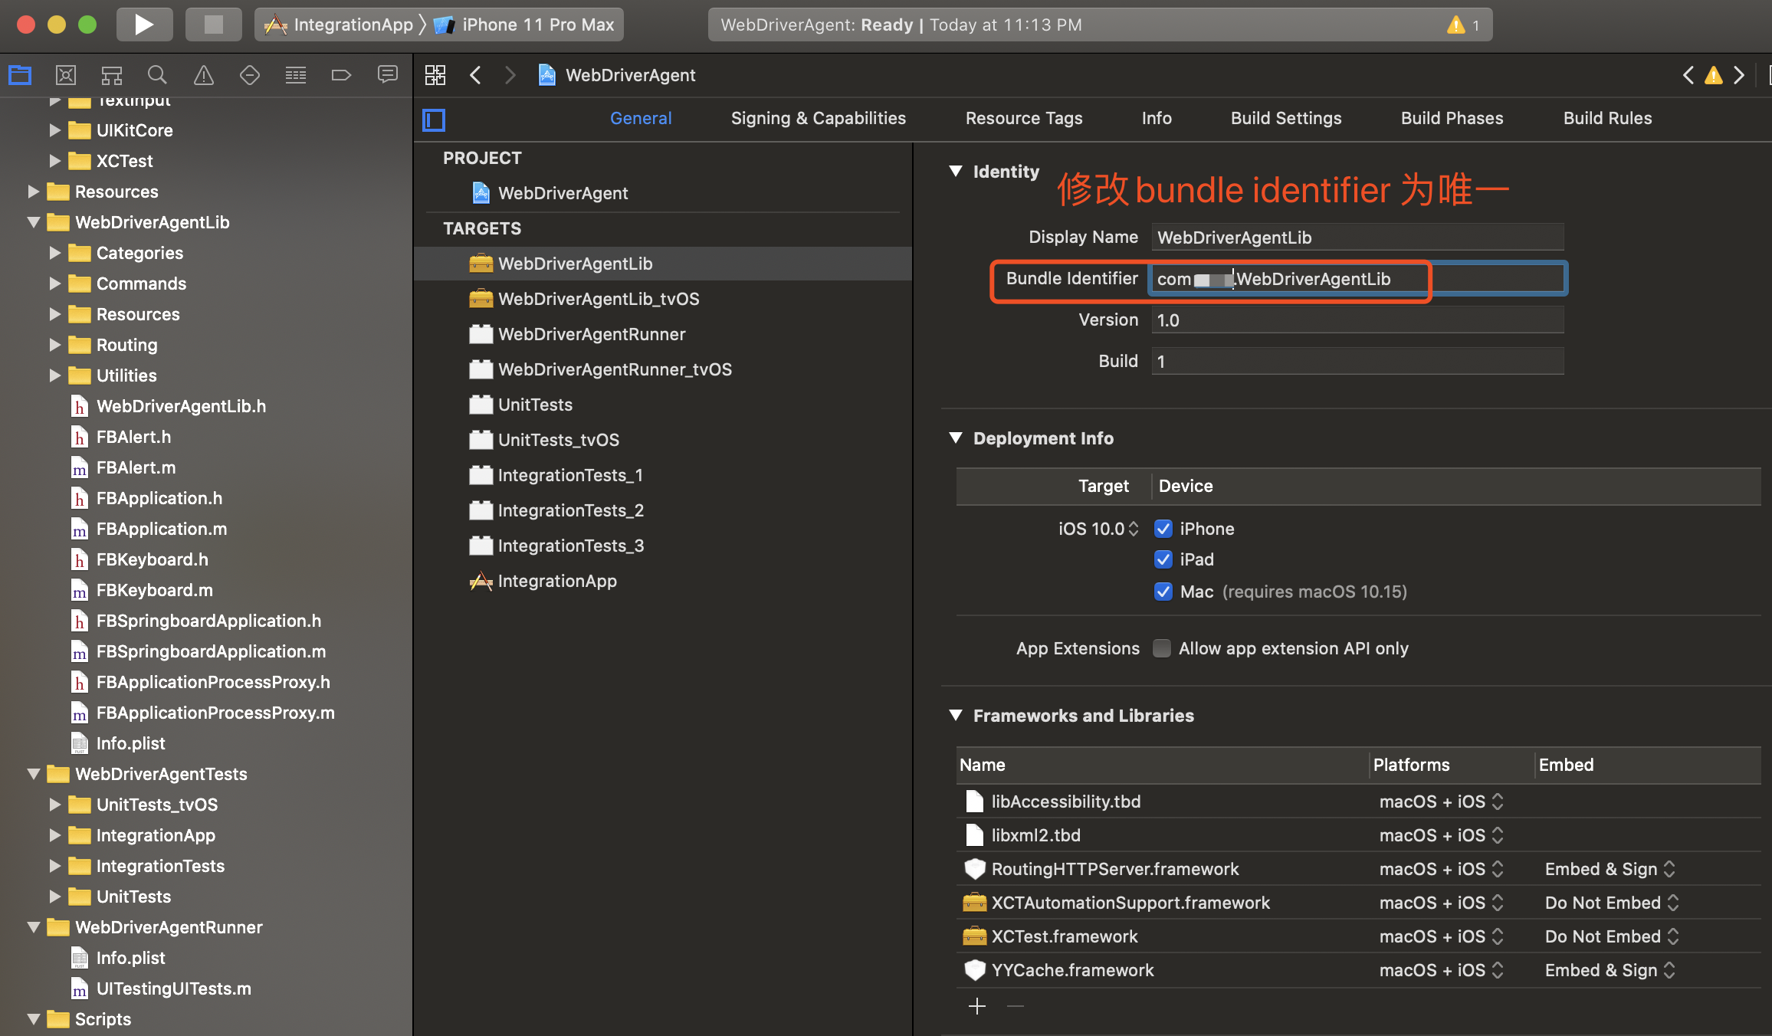Add framework with the plus button
The image size is (1772, 1036).
[x=977, y=1006]
